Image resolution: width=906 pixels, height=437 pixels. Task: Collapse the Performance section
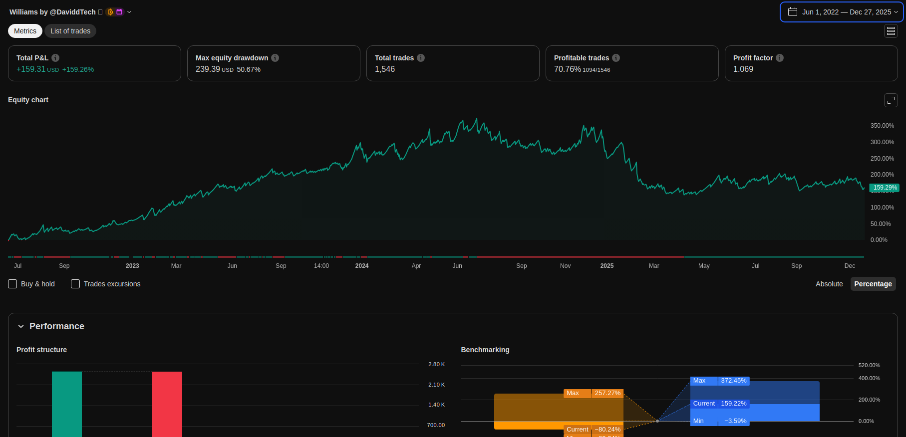tap(21, 326)
